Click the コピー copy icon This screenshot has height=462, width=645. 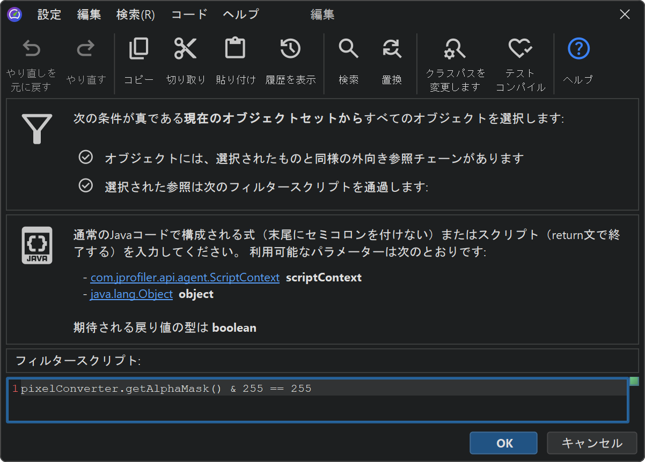click(138, 49)
